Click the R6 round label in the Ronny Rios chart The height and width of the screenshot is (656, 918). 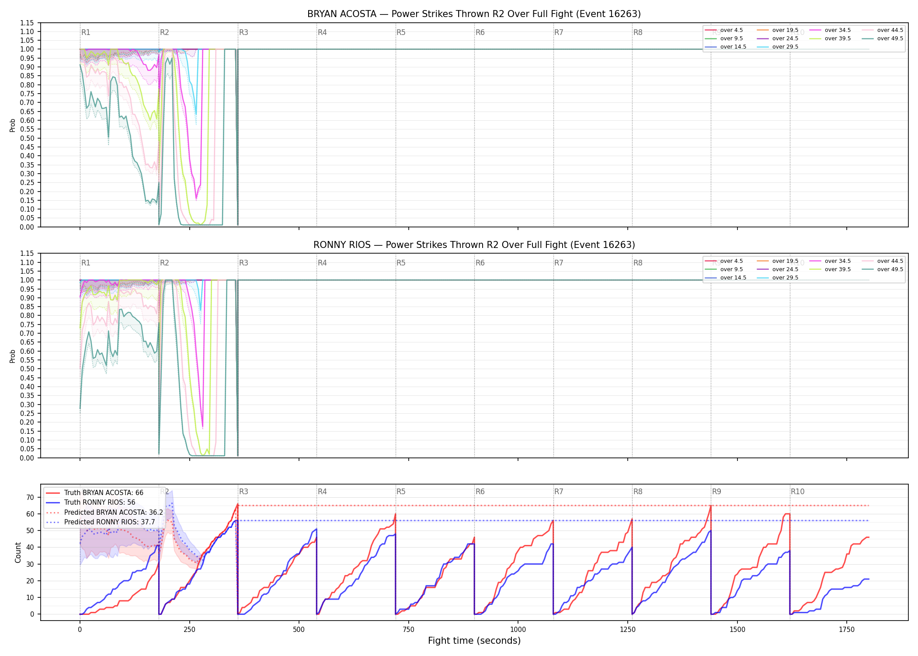click(480, 263)
